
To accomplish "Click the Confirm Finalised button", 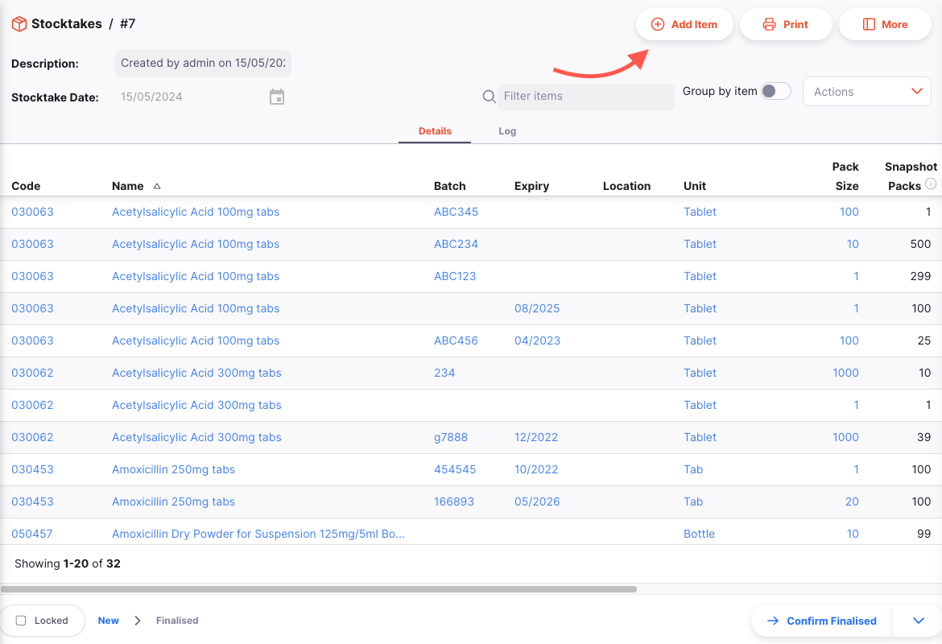I will tap(822, 621).
